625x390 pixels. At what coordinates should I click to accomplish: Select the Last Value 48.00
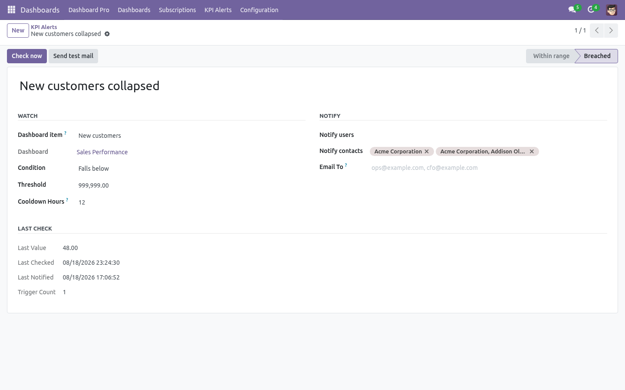70,248
